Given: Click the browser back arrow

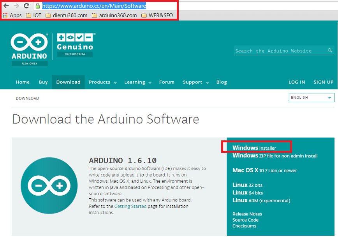Looking at the screenshot, I should [x=5, y=6].
